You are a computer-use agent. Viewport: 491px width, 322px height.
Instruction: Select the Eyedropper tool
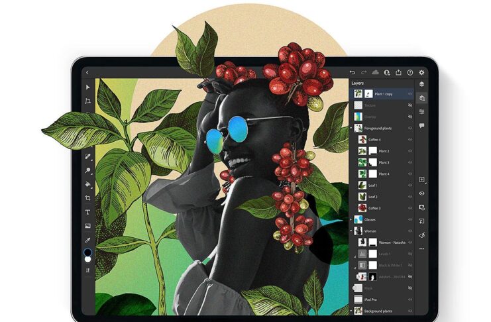click(87, 241)
